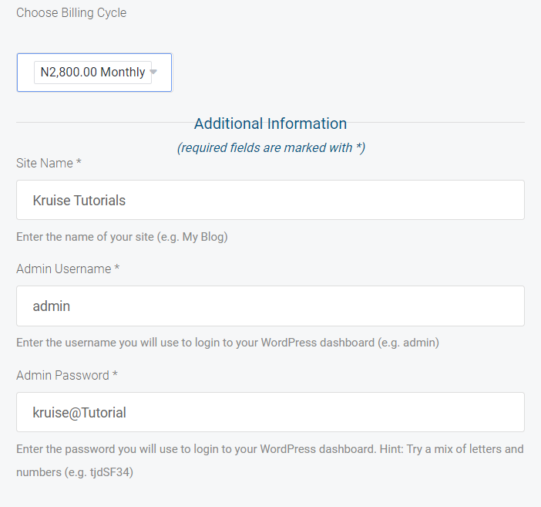Image resolution: width=541 pixels, height=507 pixels.
Task: Focus the Admin Password input with kruise@Tutorial
Action: coord(270,412)
